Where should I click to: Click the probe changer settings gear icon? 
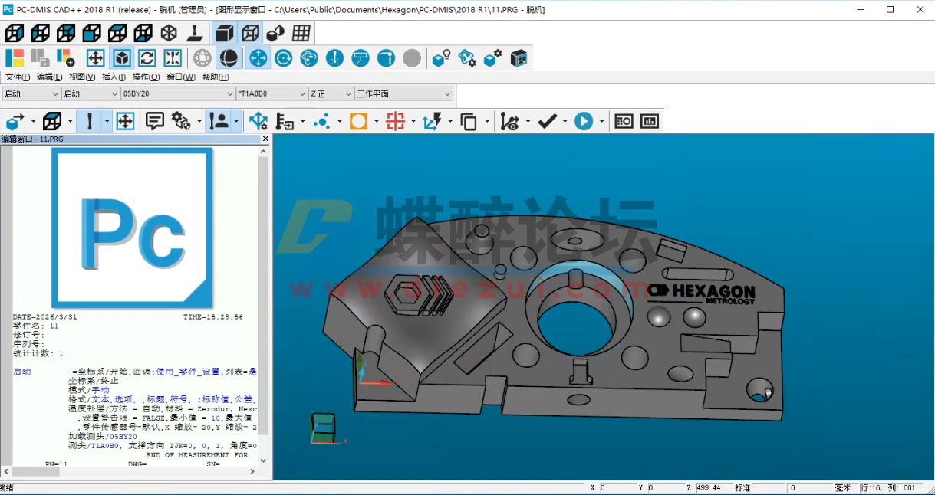click(x=491, y=57)
